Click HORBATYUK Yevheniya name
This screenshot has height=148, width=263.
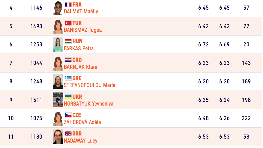89,104
